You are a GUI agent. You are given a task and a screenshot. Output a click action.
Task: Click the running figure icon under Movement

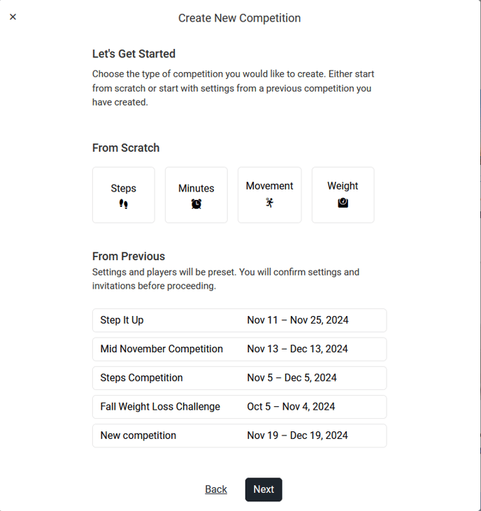[x=270, y=203]
